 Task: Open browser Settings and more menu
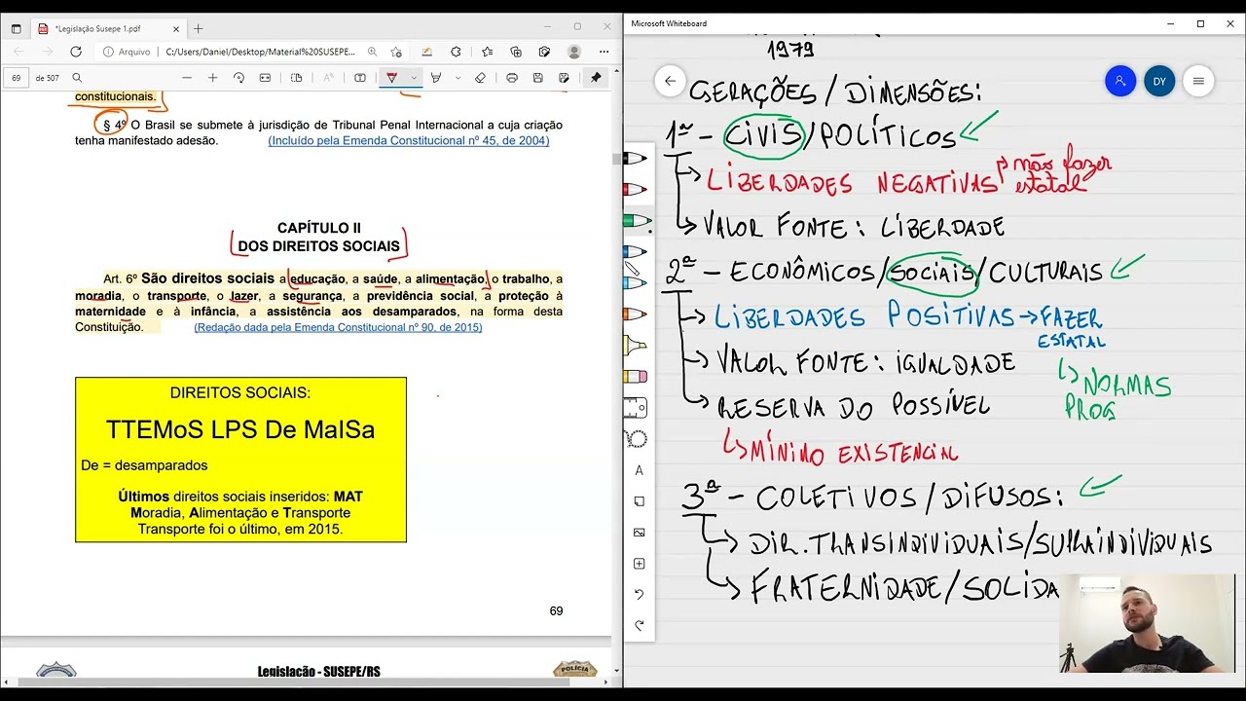pos(605,52)
